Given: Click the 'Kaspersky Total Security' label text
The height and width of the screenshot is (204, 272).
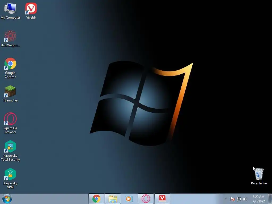Looking at the screenshot, I should (10, 158).
